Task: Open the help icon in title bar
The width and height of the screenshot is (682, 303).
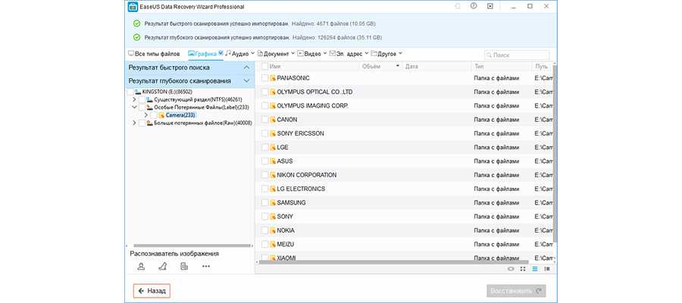Action: coord(474,6)
